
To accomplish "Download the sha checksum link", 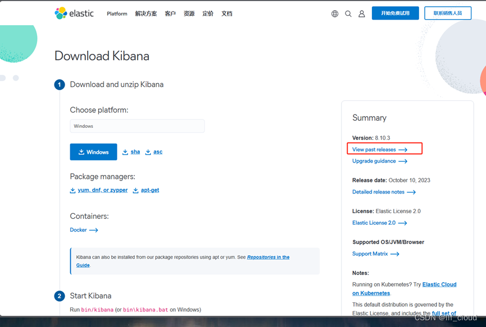I will [x=131, y=152].
